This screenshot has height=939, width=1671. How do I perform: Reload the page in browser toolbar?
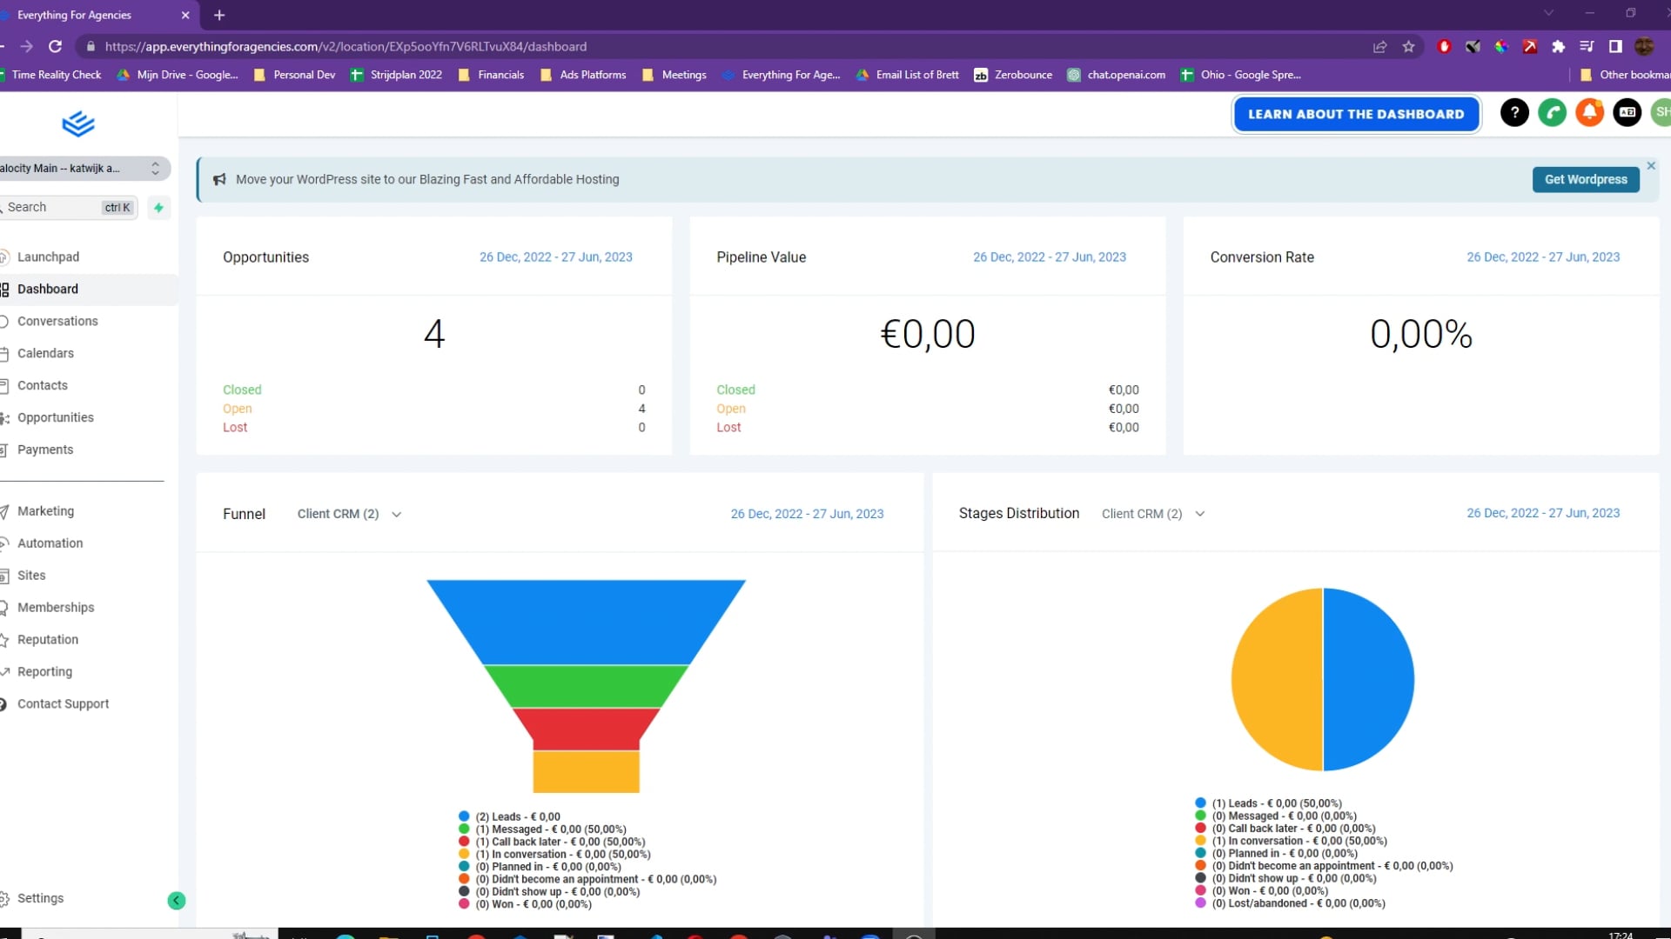pyautogui.click(x=55, y=47)
